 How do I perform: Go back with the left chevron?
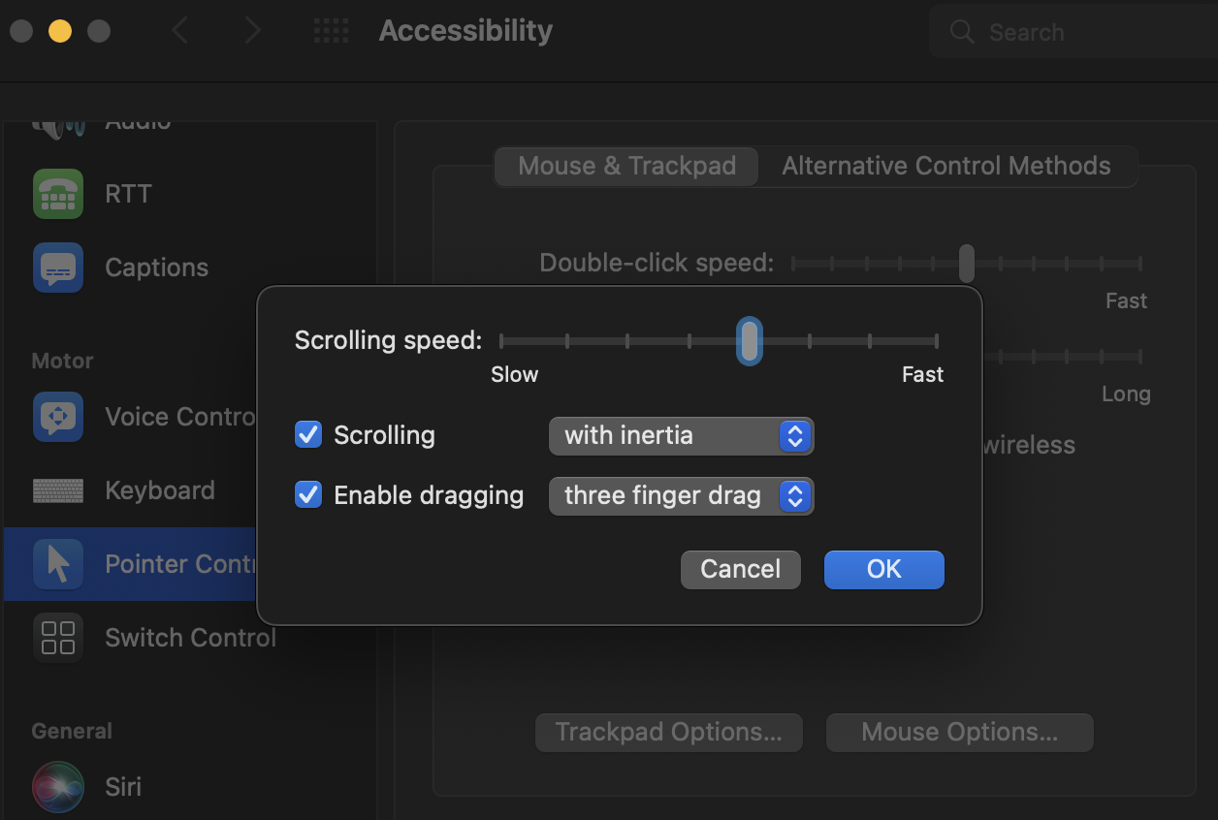[x=180, y=31]
